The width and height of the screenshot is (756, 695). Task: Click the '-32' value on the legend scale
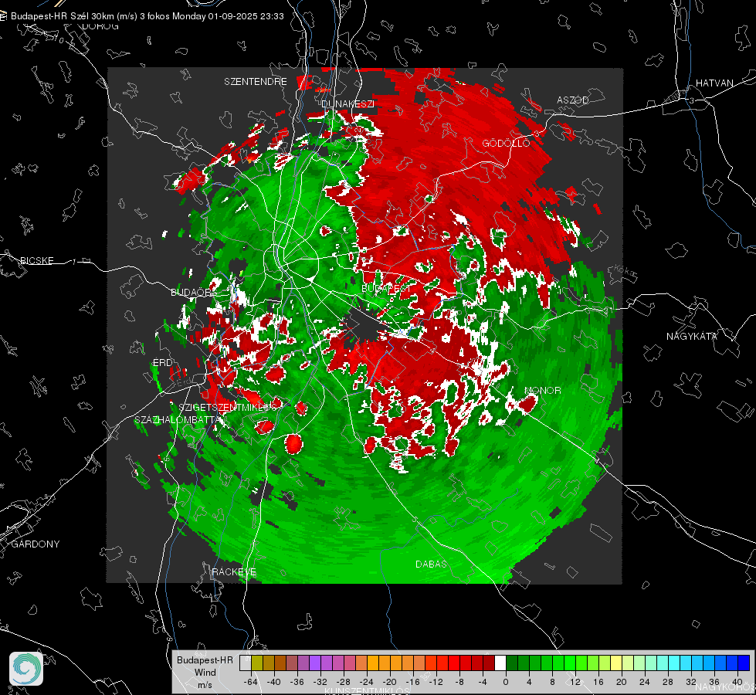320,682
